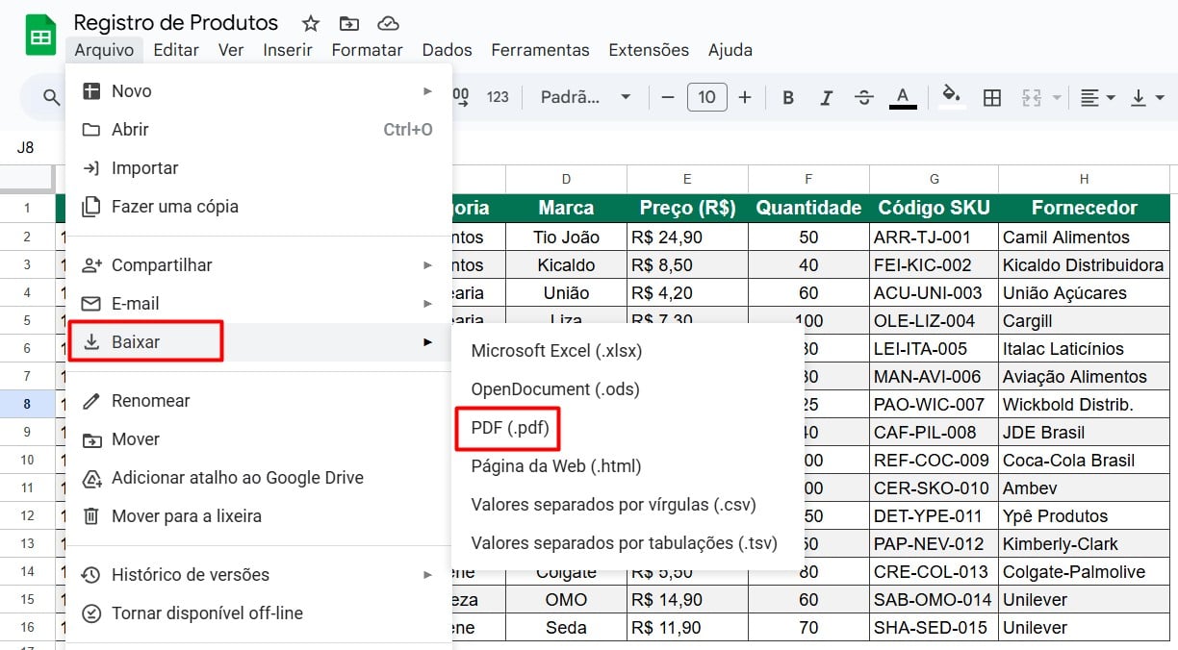Open the fill color paint bucket
Screen dimensions: 1178x650
(x=952, y=97)
